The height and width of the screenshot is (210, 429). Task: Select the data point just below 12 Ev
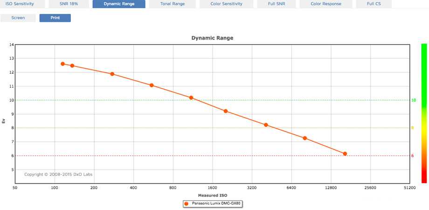(112, 74)
